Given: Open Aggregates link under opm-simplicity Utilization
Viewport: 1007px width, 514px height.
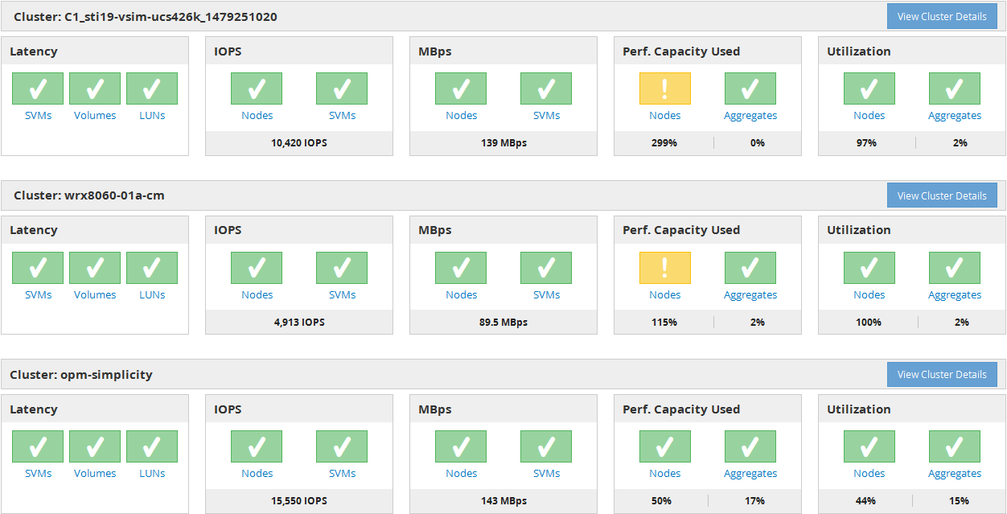Looking at the screenshot, I should click(954, 474).
